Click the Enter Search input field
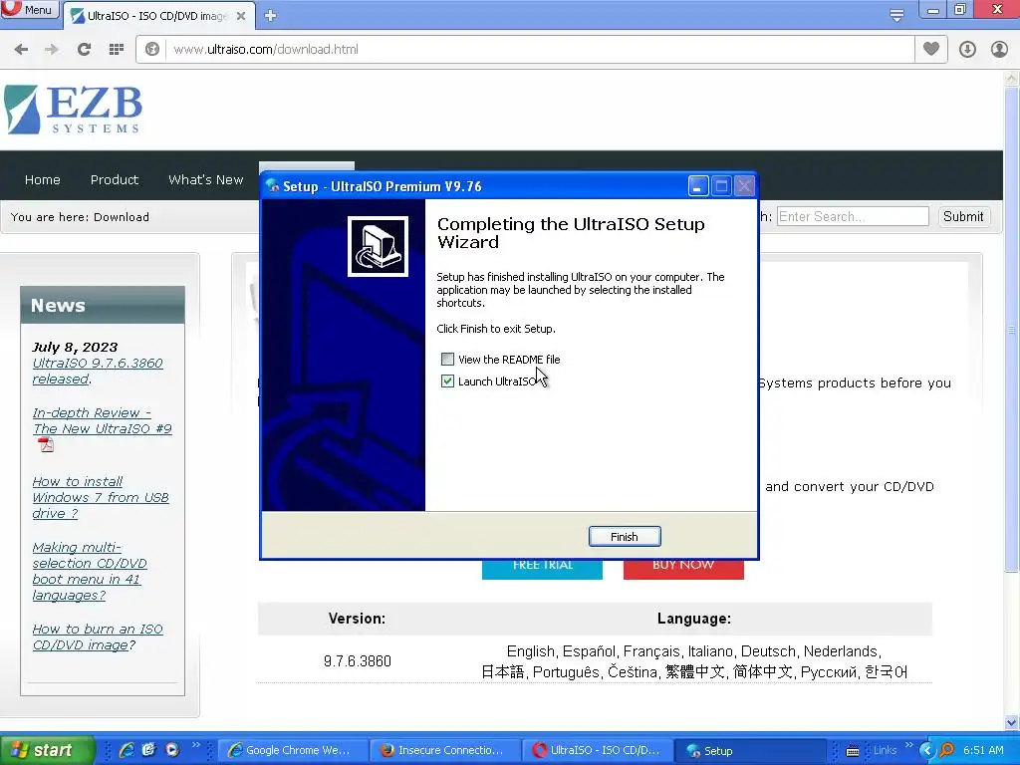The width and height of the screenshot is (1020, 765). (x=853, y=216)
